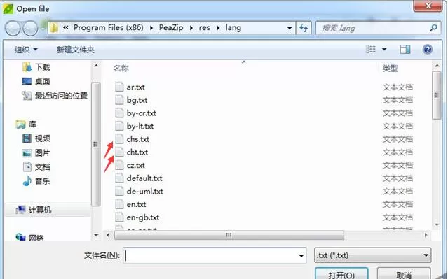
Task: Click the horizontal scrollbar thumb of file list
Action: coord(229,236)
